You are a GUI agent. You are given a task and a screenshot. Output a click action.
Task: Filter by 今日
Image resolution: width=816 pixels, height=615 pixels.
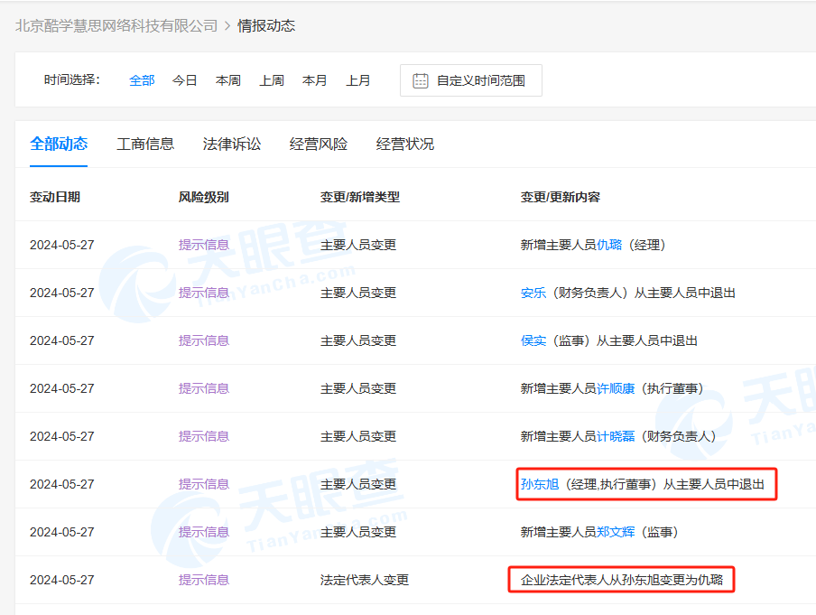(185, 80)
